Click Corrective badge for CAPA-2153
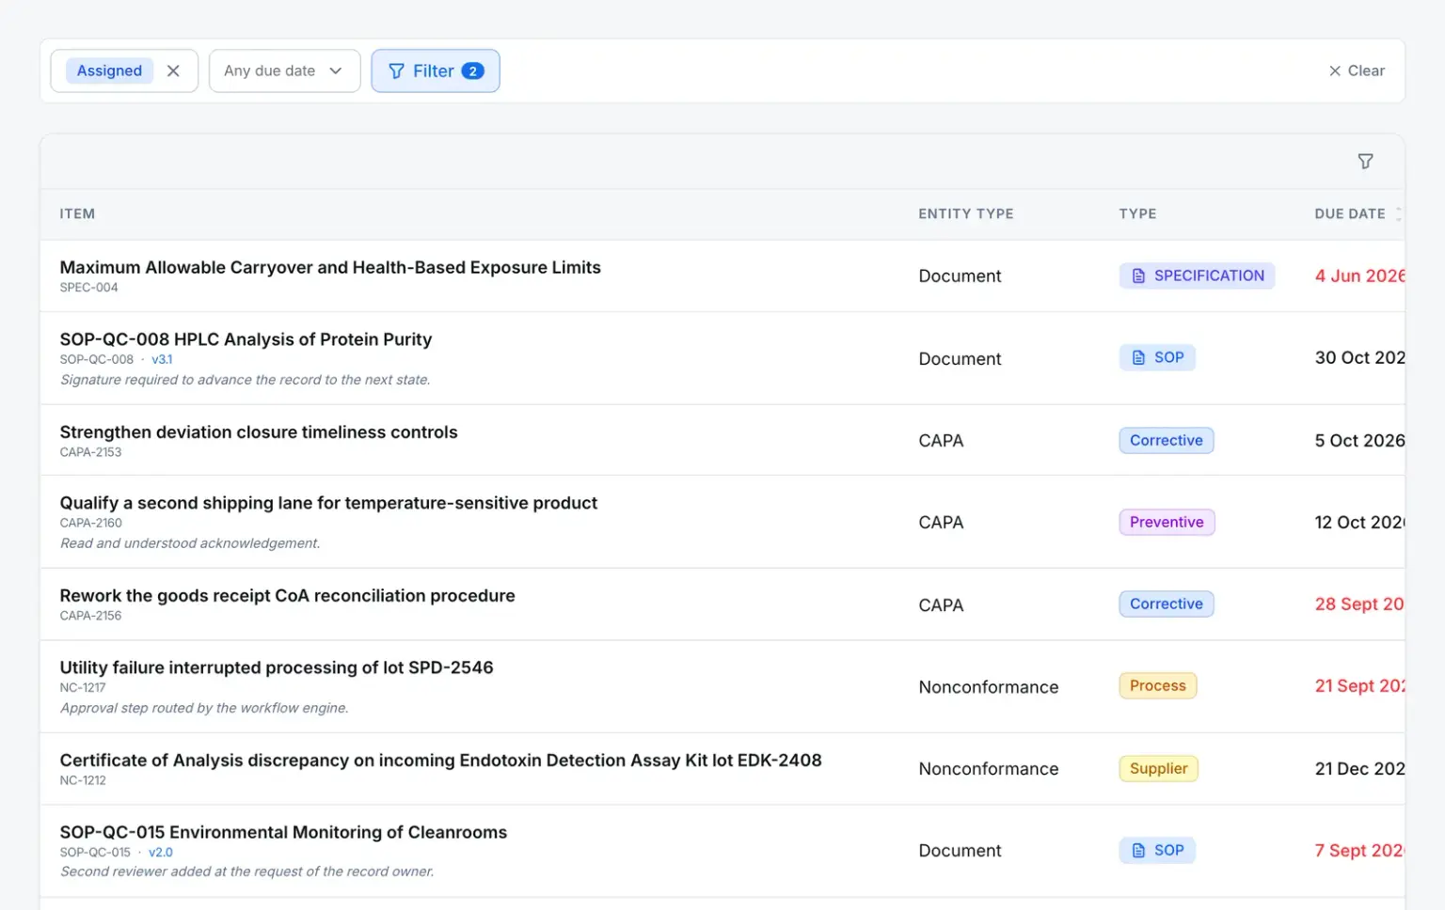This screenshot has height=910, width=1445. (1166, 440)
